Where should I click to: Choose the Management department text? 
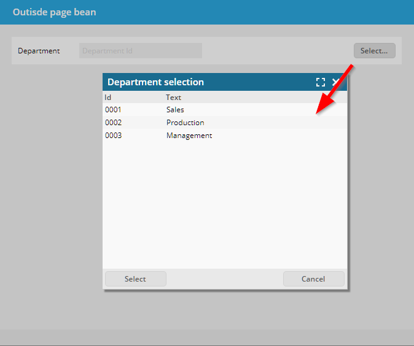[x=189, y=136]
